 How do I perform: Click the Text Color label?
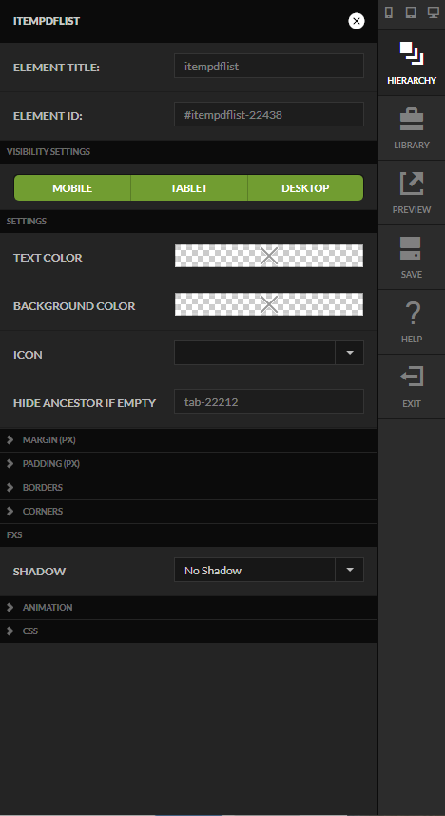pyautogui.click(x=48, y=258)
